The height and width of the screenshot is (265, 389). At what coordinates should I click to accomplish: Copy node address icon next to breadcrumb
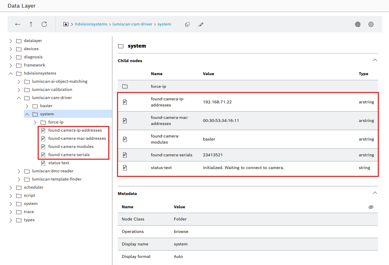pos(187,24)
